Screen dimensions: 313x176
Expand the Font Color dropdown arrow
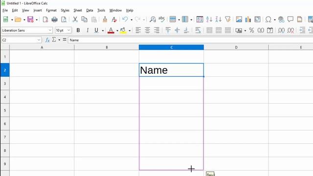pyautogui.click(x=117, y=30)
